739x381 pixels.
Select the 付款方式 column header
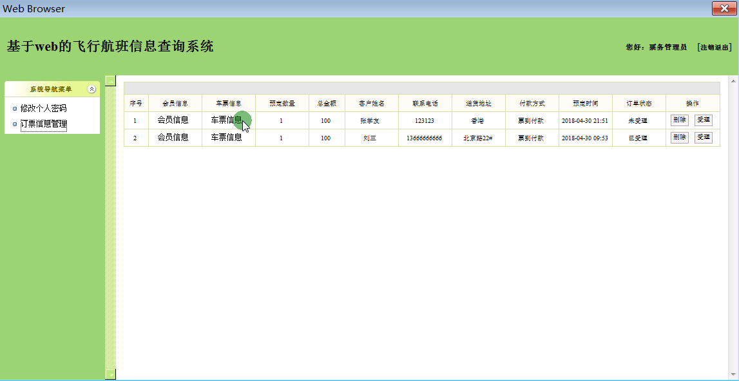point(532,103)
